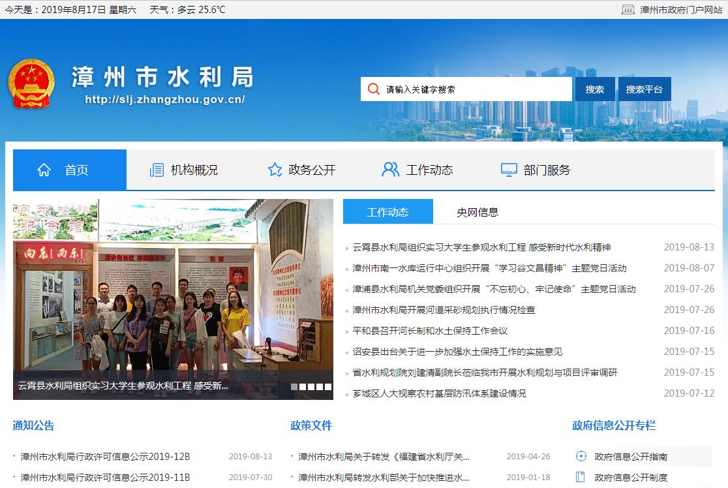This screenshot has height=488, width=728.
Task: Click the magnifier icon in search box
Action: 373,89
